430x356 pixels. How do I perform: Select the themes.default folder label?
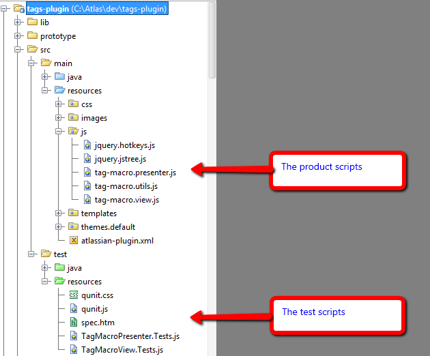(108, 227)
